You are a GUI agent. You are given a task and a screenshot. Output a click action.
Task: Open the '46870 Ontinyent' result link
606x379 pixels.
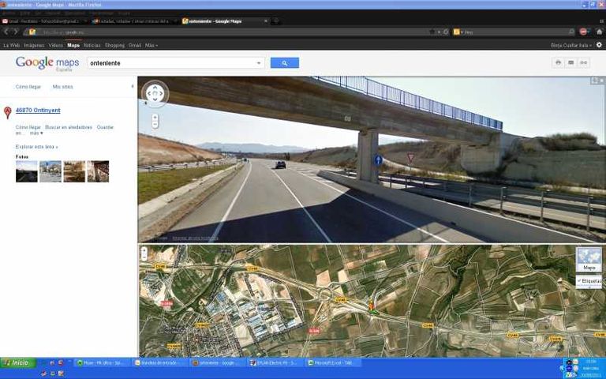point(38,111)
